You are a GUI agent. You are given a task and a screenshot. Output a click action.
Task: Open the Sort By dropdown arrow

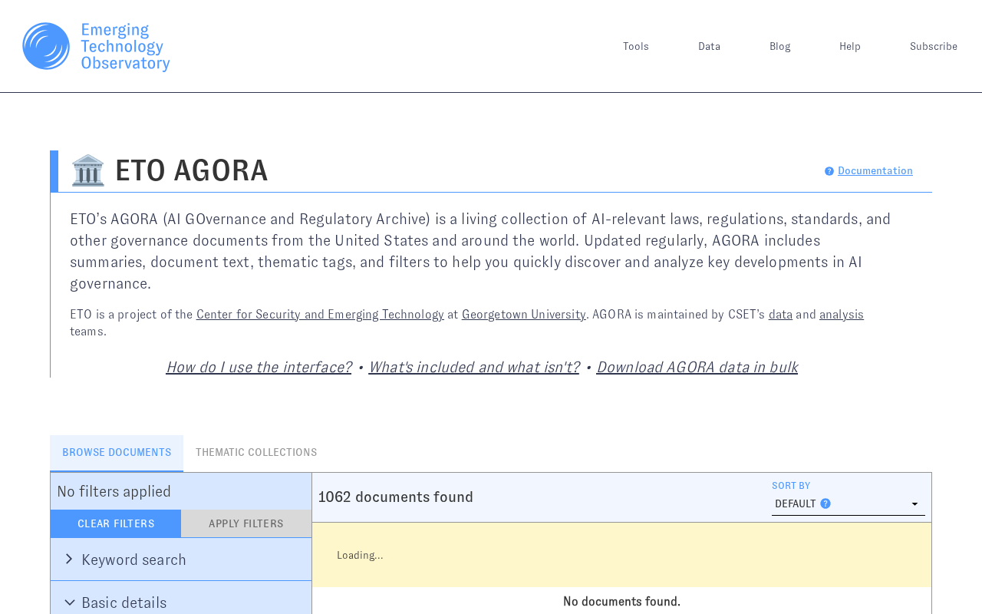[x=914, y=504]
